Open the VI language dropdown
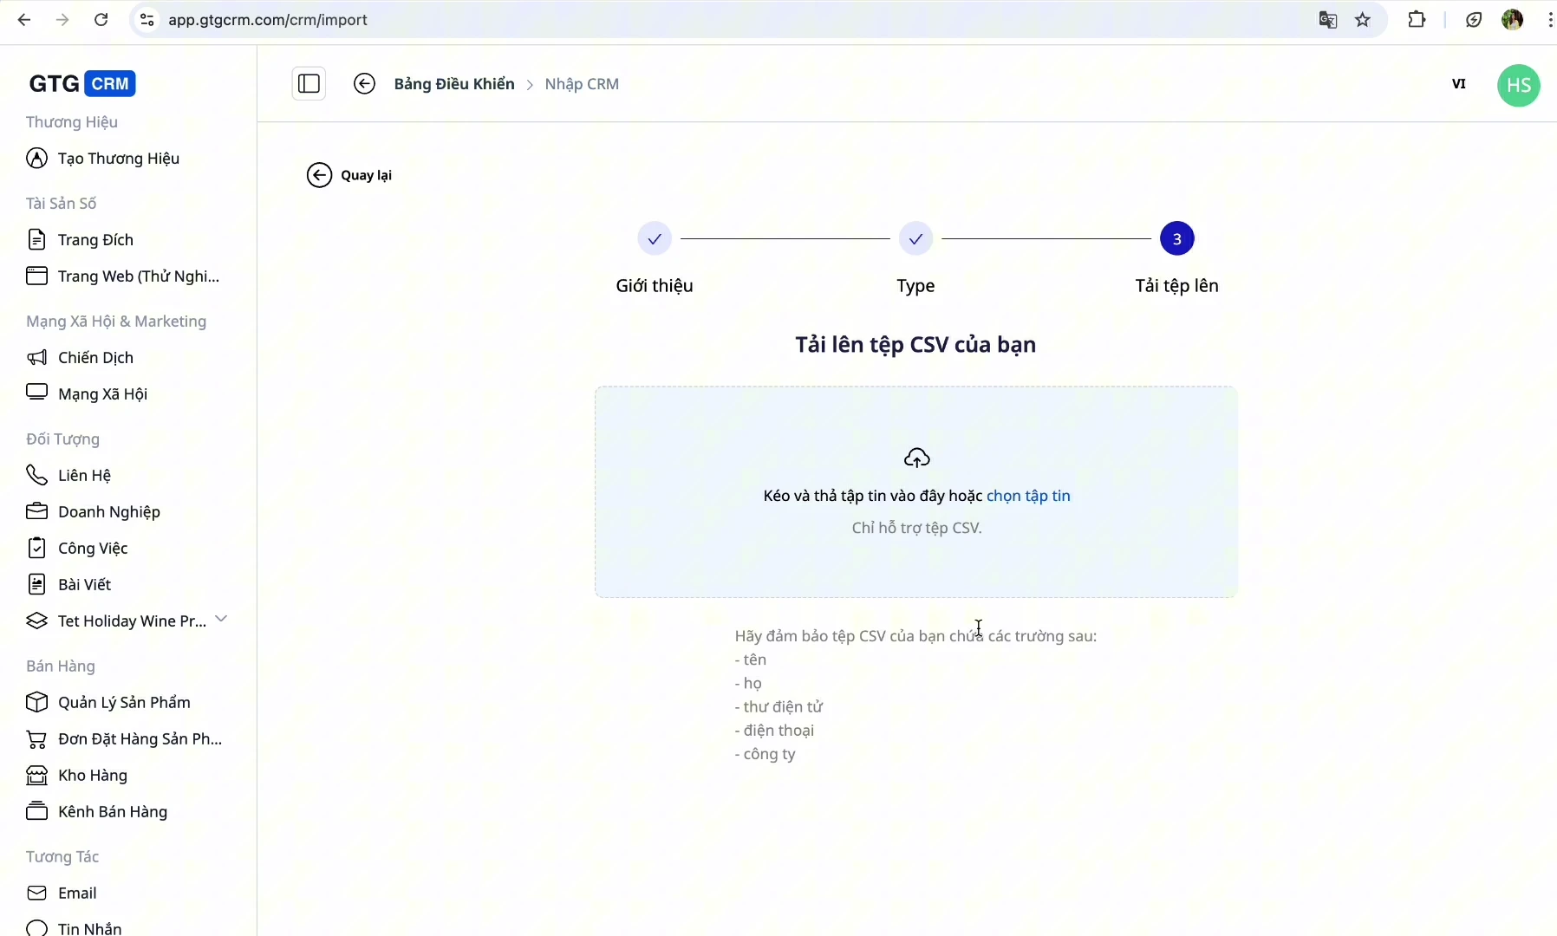Image resolution: width=1557 pixels, height=936 pixels. tap(1460, 83)
